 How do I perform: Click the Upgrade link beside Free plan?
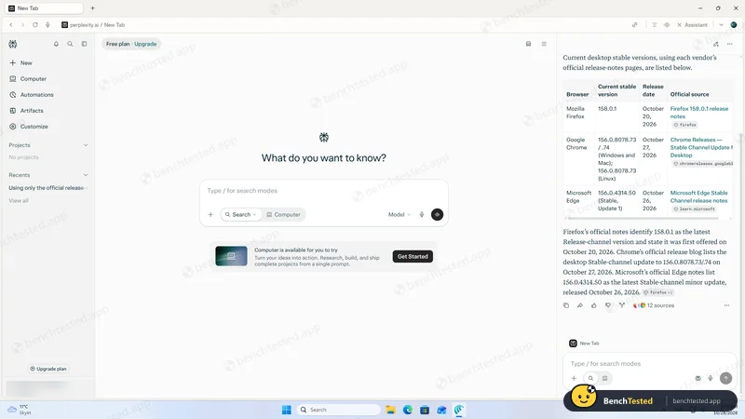(x=145, y=44)
